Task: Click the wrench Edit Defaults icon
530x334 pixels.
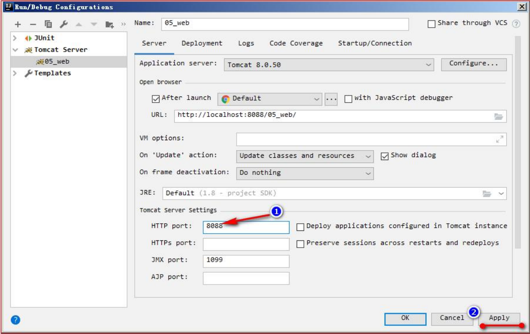Action: pos(63,24)
